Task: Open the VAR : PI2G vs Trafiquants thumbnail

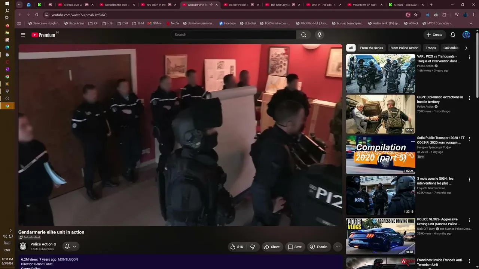Action: coord(381,74)
